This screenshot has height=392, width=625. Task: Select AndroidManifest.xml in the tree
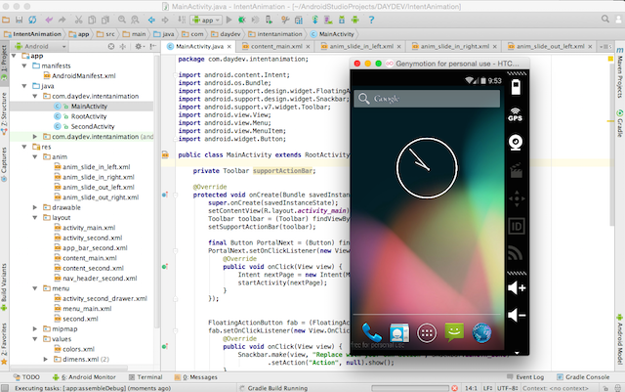pyautogui.click(x=84, y=76)
